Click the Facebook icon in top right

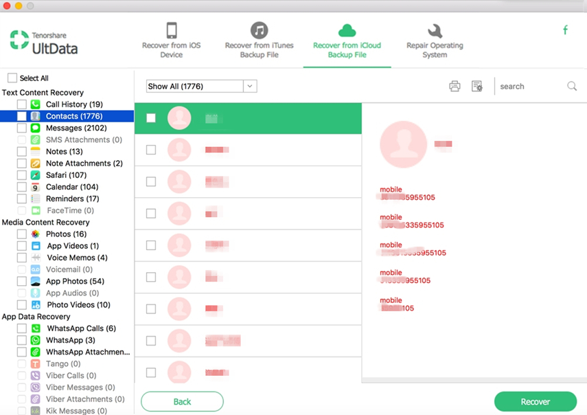point(565,30)
